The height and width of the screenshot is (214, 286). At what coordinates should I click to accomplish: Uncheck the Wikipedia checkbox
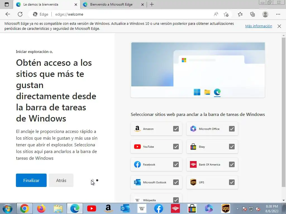coord(176,200)
